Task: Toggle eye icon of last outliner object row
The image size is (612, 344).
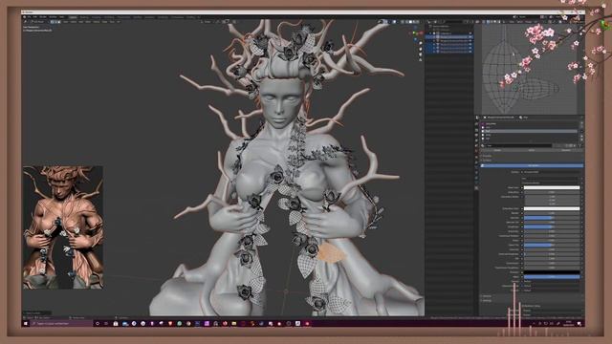Action: click(x=470, y=52)
